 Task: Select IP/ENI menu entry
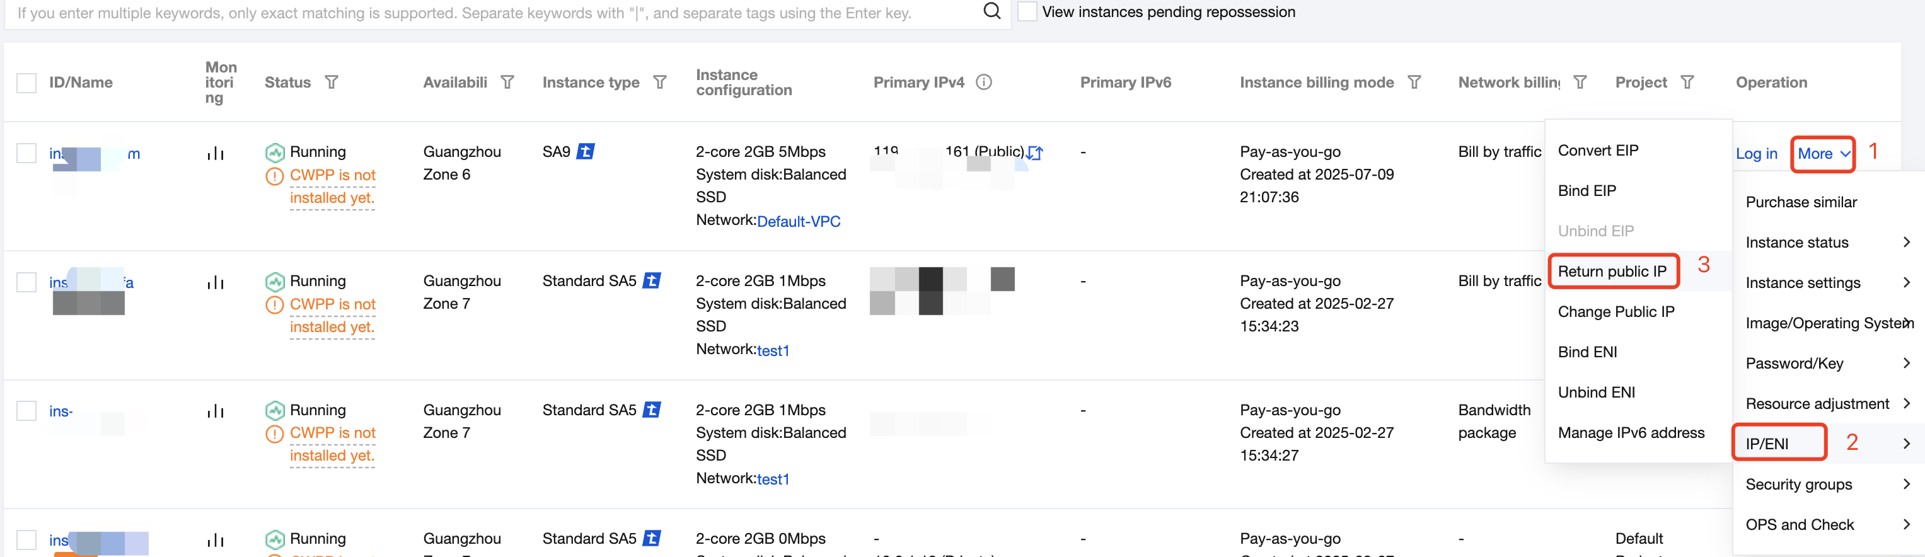pyautogui.click(x=1827, y=444)
